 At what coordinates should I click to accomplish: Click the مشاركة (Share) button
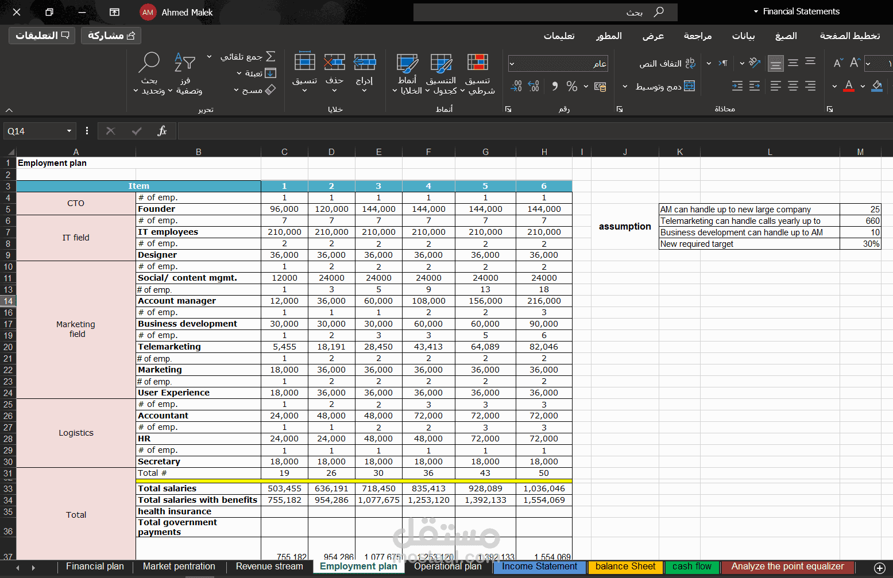(111, 35)
